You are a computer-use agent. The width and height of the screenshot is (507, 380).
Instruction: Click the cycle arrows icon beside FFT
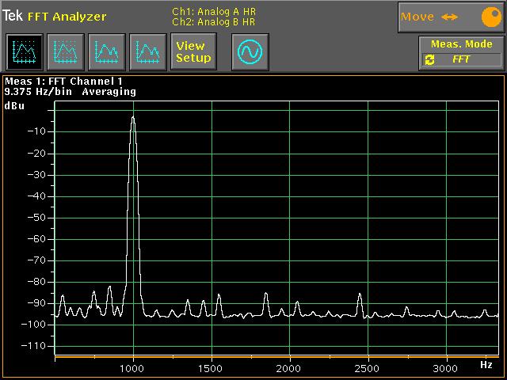pos(430,59)
